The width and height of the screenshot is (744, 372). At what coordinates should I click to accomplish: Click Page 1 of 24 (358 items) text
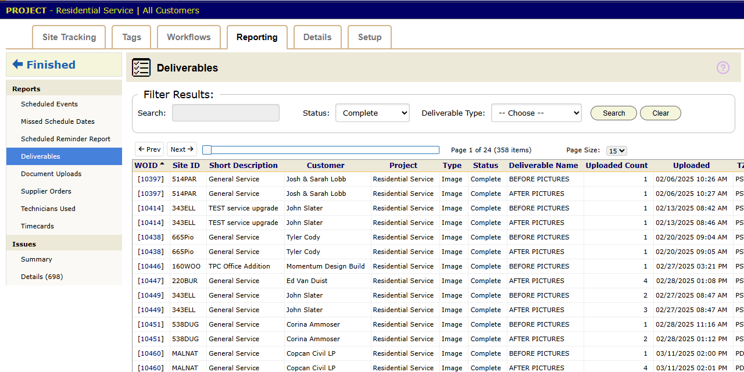pos(491,150)
